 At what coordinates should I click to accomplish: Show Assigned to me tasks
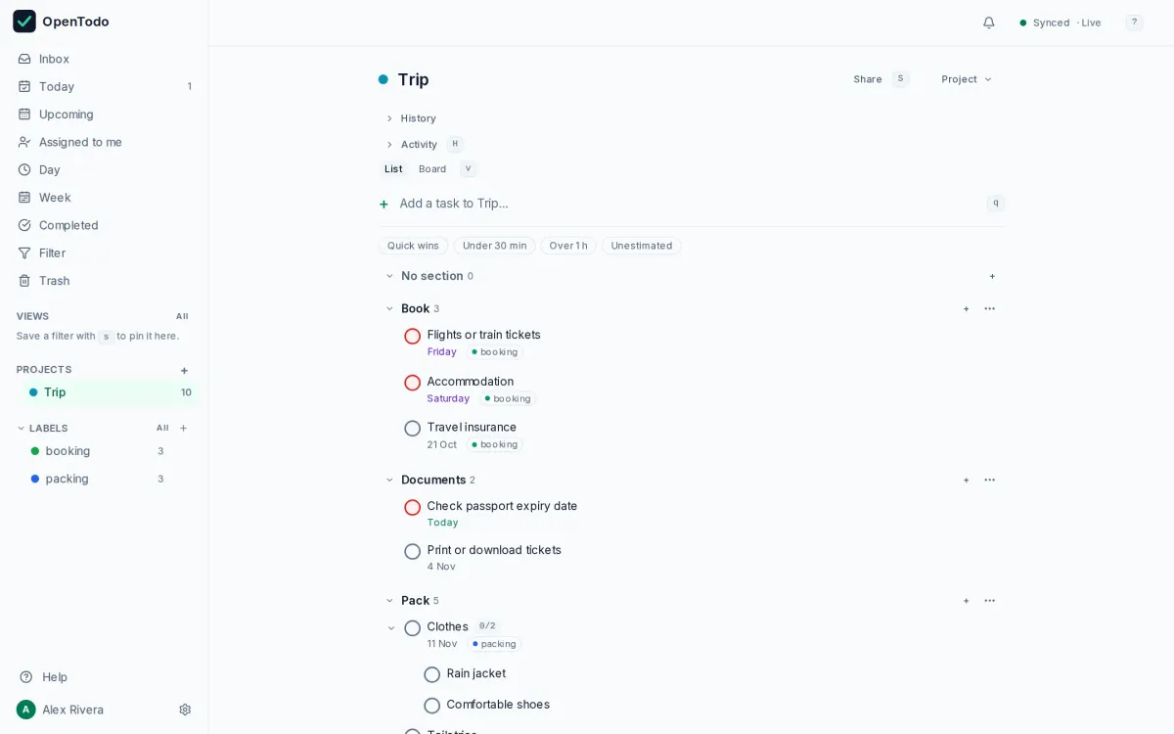pos(104,142)
